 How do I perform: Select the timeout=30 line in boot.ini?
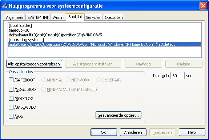[x=19, y=30]
